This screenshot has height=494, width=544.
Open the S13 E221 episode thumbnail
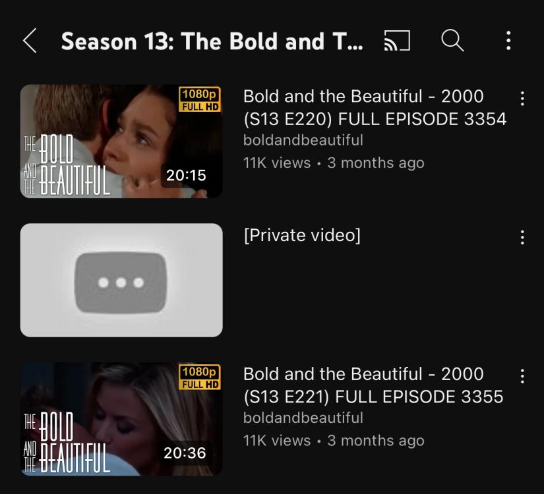pyautogui.click(x=121, y=419)
